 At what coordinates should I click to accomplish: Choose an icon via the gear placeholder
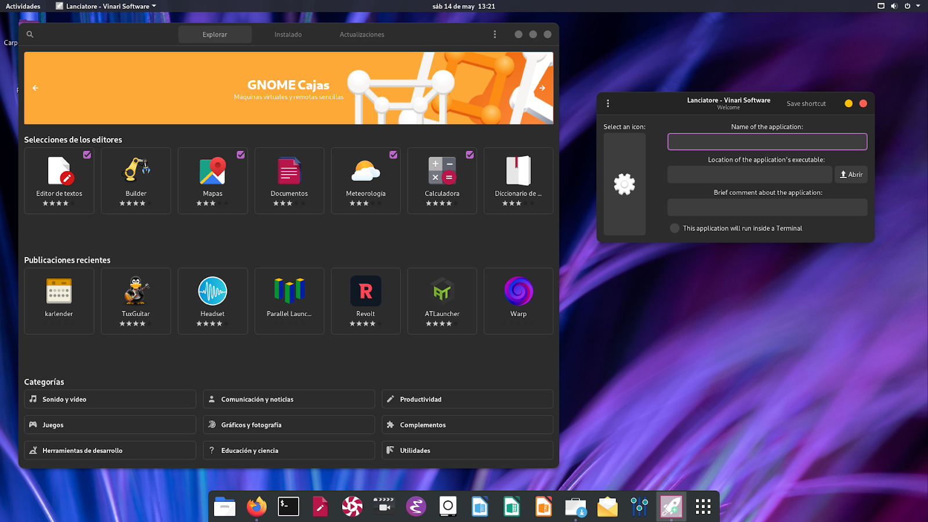point(625,184)
